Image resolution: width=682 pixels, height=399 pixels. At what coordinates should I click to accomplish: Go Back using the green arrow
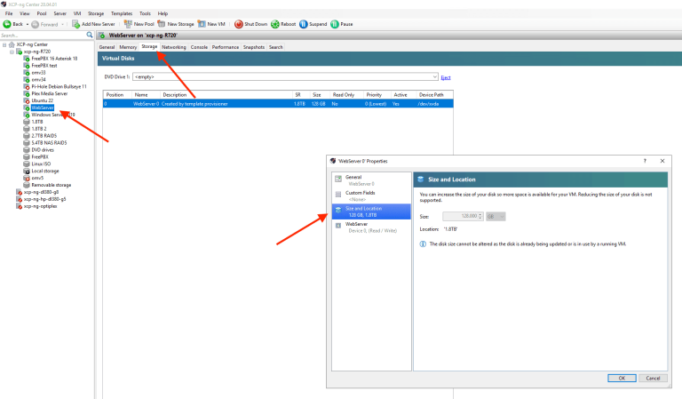pos(7,24)
